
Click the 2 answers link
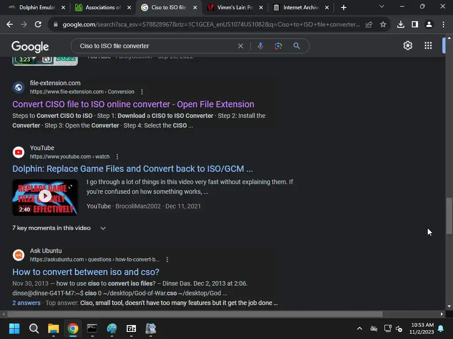[26, 303]
